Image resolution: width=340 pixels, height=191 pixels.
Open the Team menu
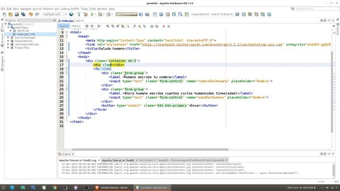(84, 9)
